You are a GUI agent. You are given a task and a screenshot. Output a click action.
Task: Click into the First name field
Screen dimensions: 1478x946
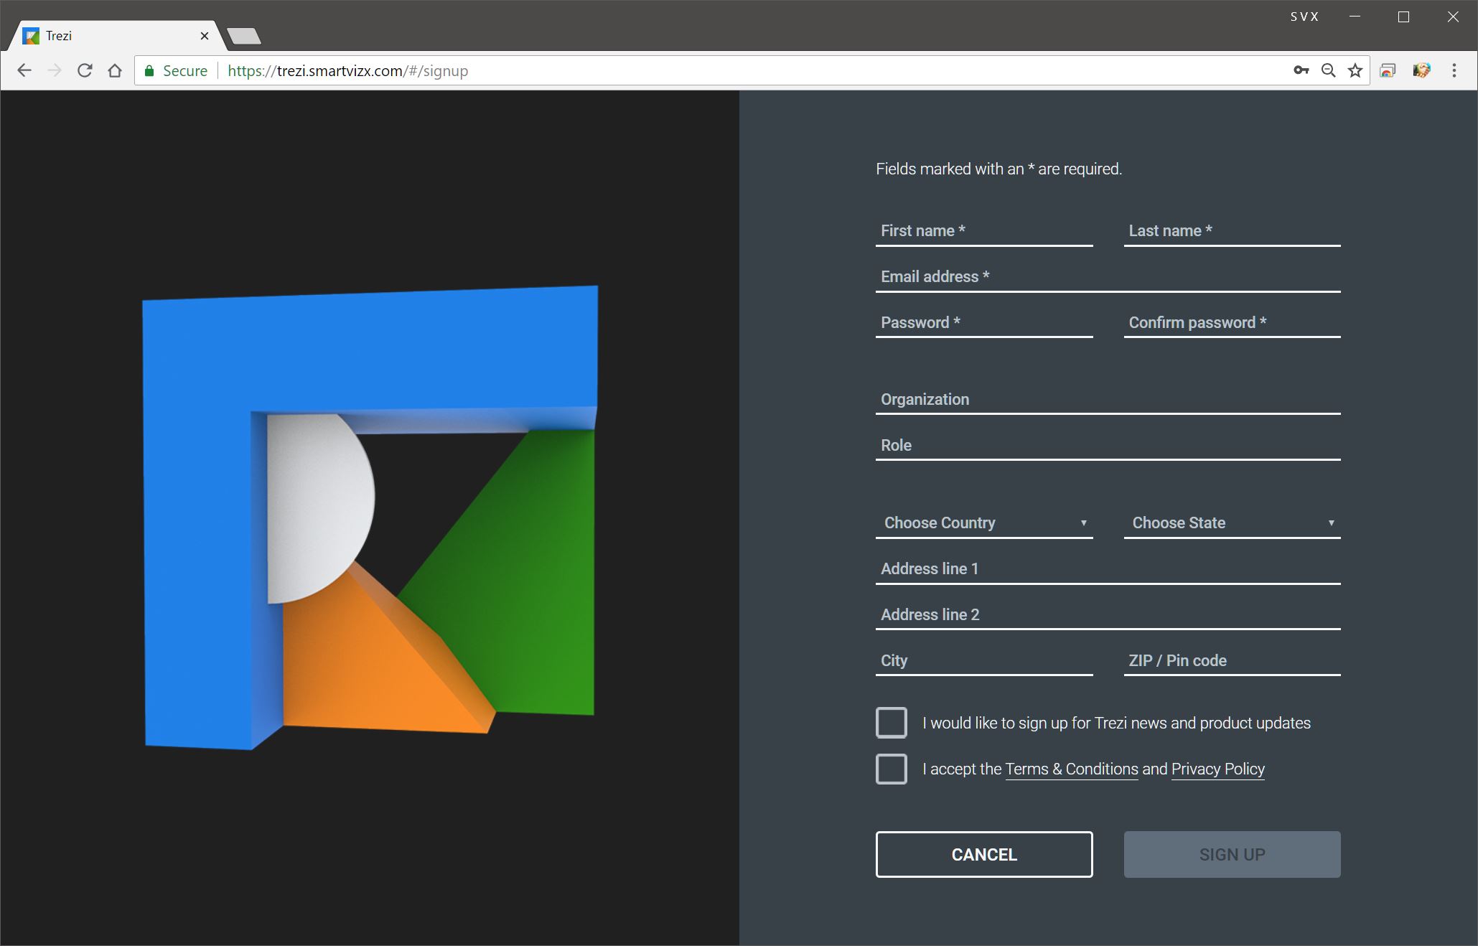coord(983,231)
